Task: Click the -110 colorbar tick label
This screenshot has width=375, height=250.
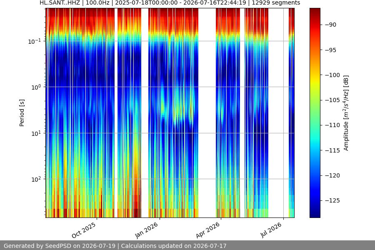Action: [x=332, y=125]
